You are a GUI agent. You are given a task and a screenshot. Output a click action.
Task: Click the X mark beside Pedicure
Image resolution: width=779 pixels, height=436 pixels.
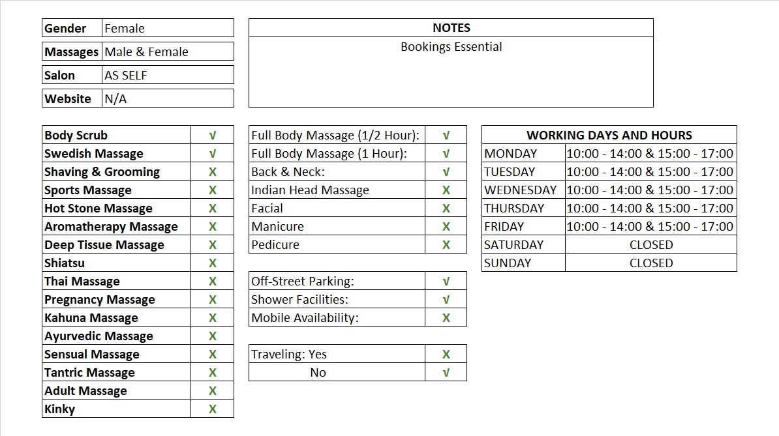pyautogui.click(x=446, y=245)
